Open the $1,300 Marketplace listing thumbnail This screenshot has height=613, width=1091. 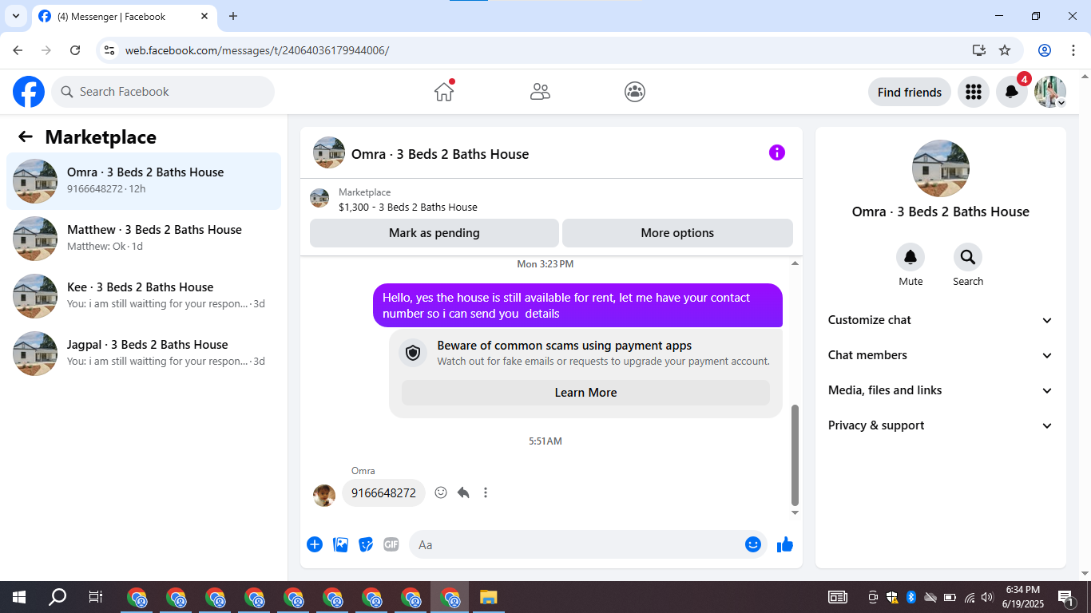click(x=319, y=199)
